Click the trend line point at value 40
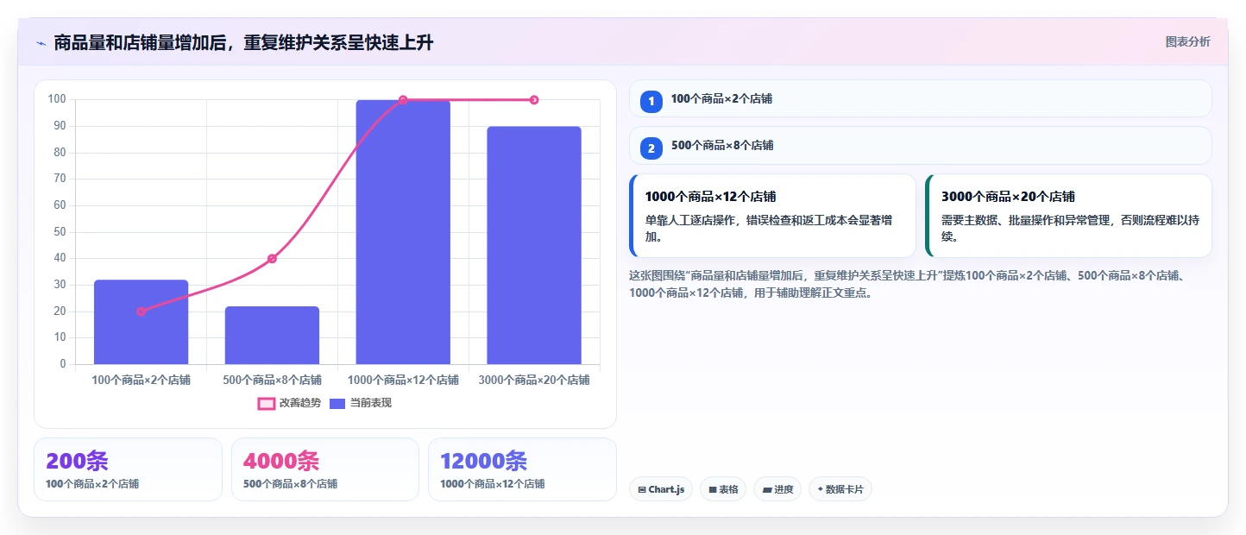The width and height of the screenshot is (1246, 535). tap(272, 259)
